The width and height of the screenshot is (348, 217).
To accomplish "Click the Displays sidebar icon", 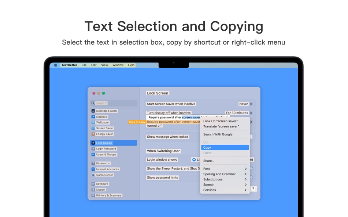I will pyautogui.click(x=93, y=117).
